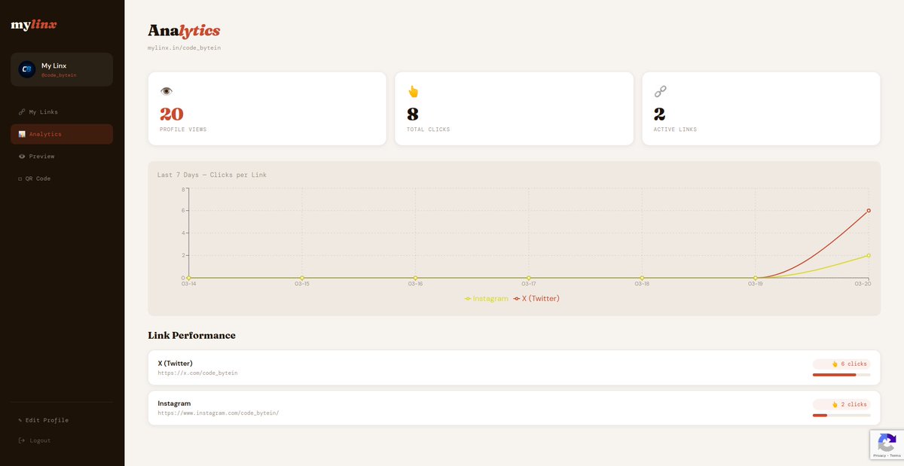904x466 pixels.
Task: Click the mylinx.in/code_bytein profile URL
Action: [x=185, y=47]
